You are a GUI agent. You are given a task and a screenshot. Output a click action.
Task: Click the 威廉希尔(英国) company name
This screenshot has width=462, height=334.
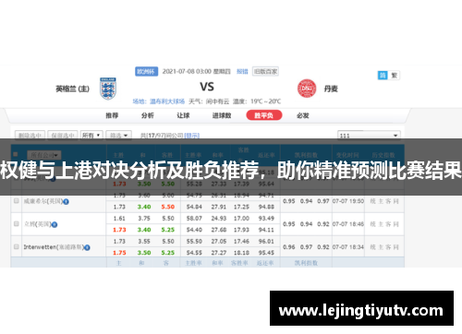(x=43, y=201)
